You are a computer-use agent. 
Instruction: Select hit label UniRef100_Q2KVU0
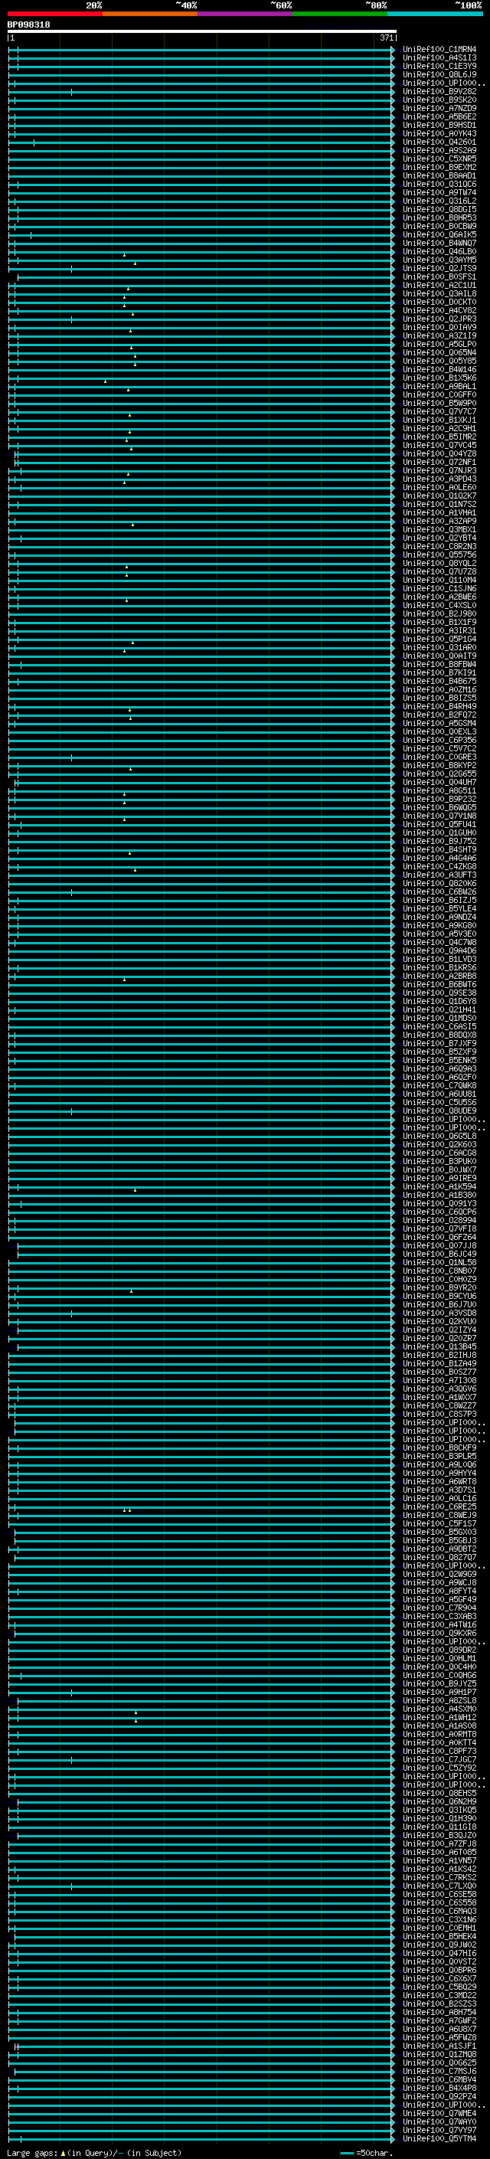[x=439, y=1322]
